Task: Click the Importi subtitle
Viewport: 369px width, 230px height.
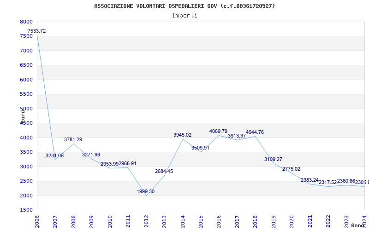Action: coord(184,16)
